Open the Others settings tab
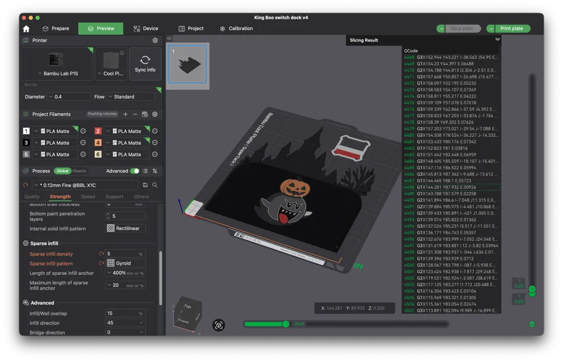This screenshot has width=563, height=361. (x=141, y=197)
